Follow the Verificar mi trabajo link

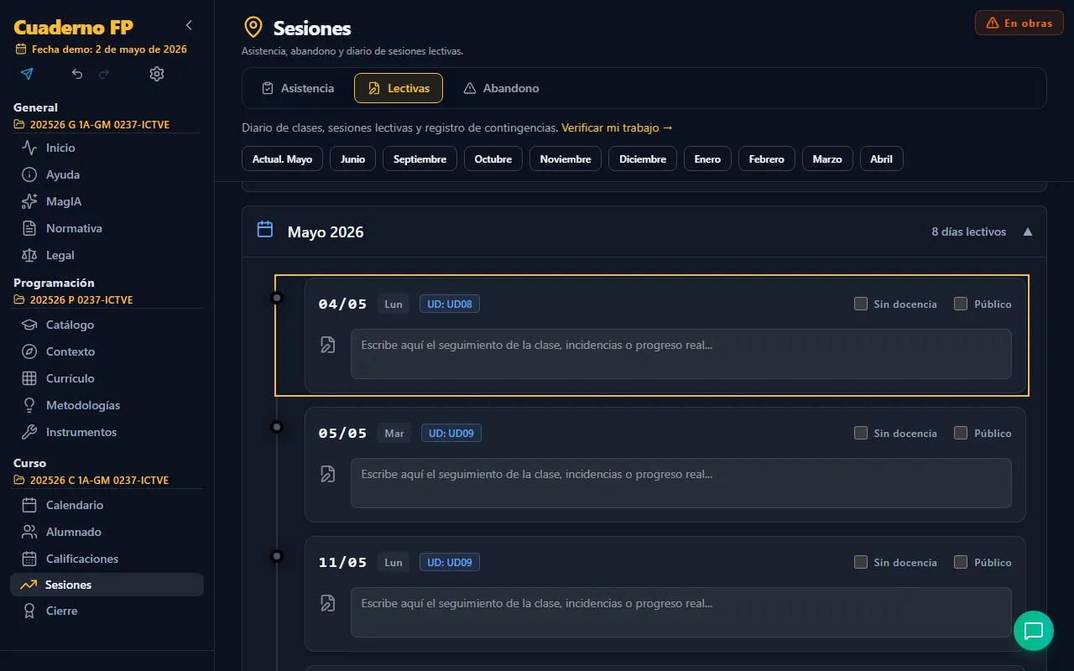click(x=618, y=127)
